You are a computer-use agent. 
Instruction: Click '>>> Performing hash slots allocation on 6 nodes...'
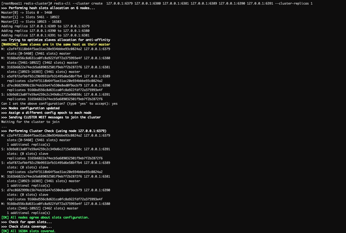coord(48,8)
